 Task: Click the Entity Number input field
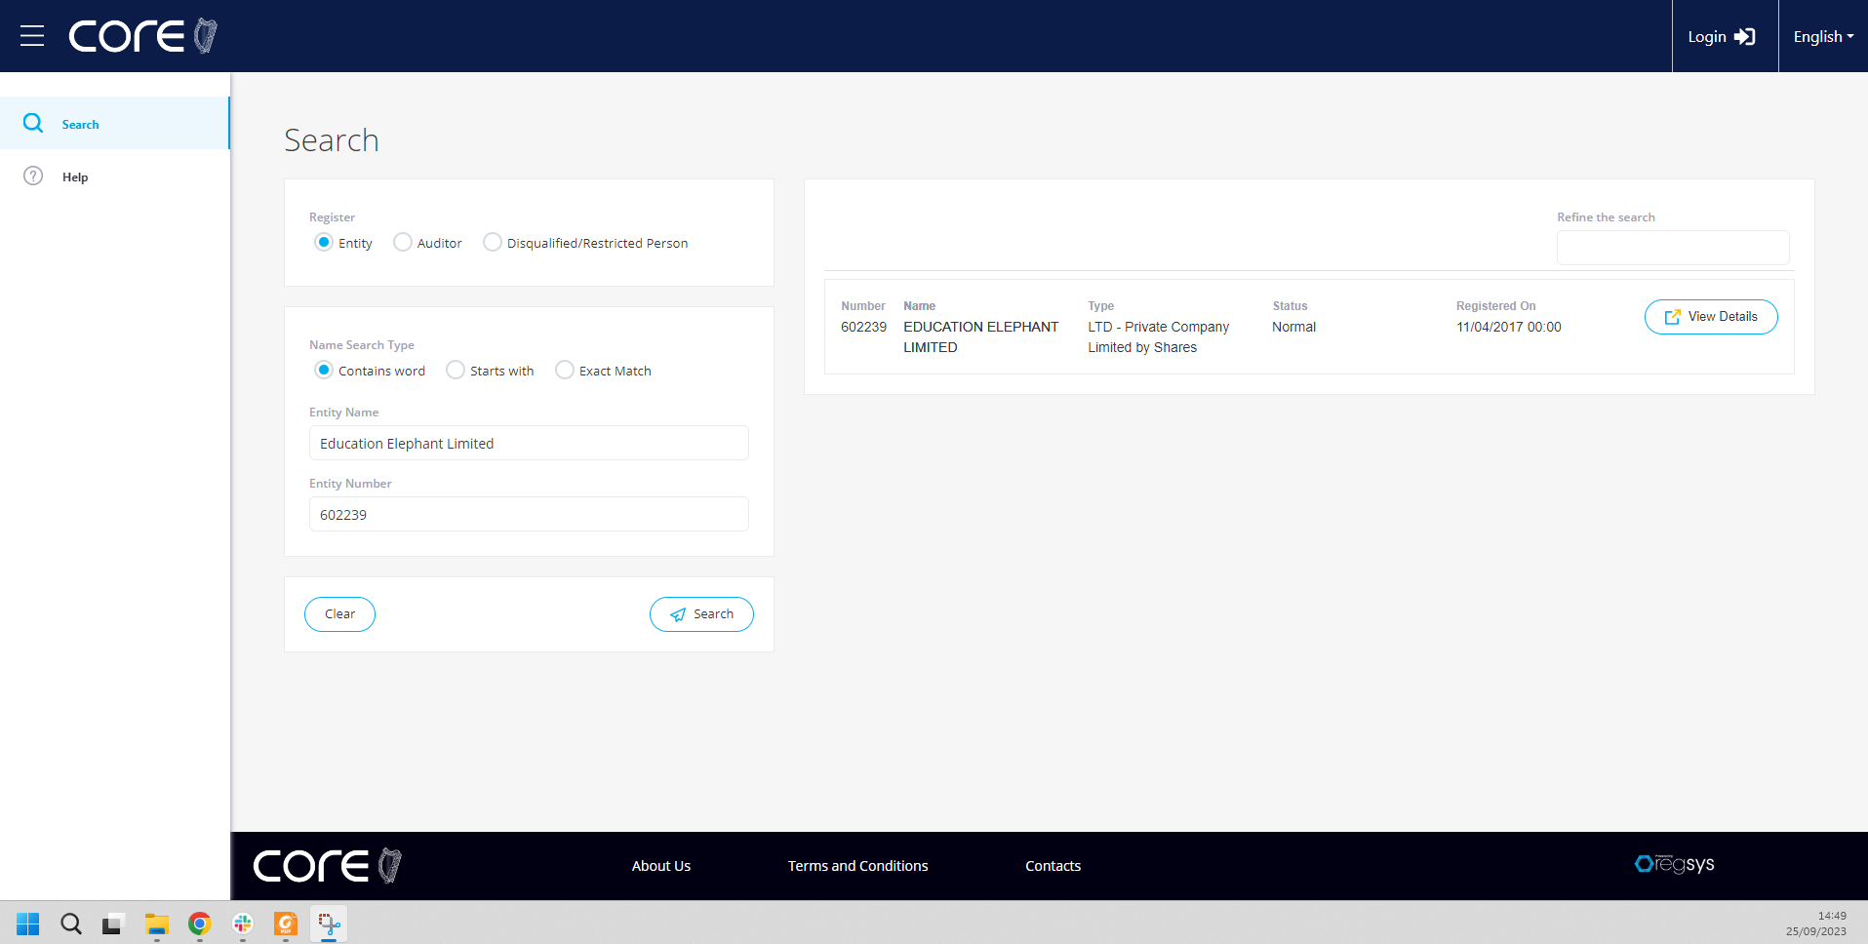[529, 514]
